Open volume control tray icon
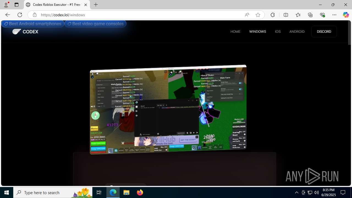The height and width of the screenshot is (198, 352). (x=317, y=193)
